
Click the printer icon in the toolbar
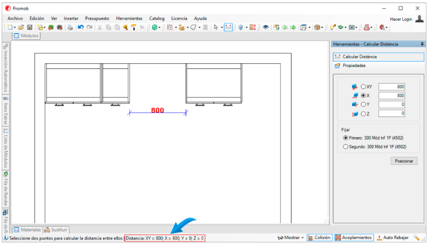[70, 27]
